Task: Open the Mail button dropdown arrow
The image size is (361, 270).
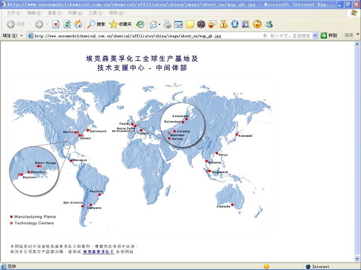Action: point(159,24)
